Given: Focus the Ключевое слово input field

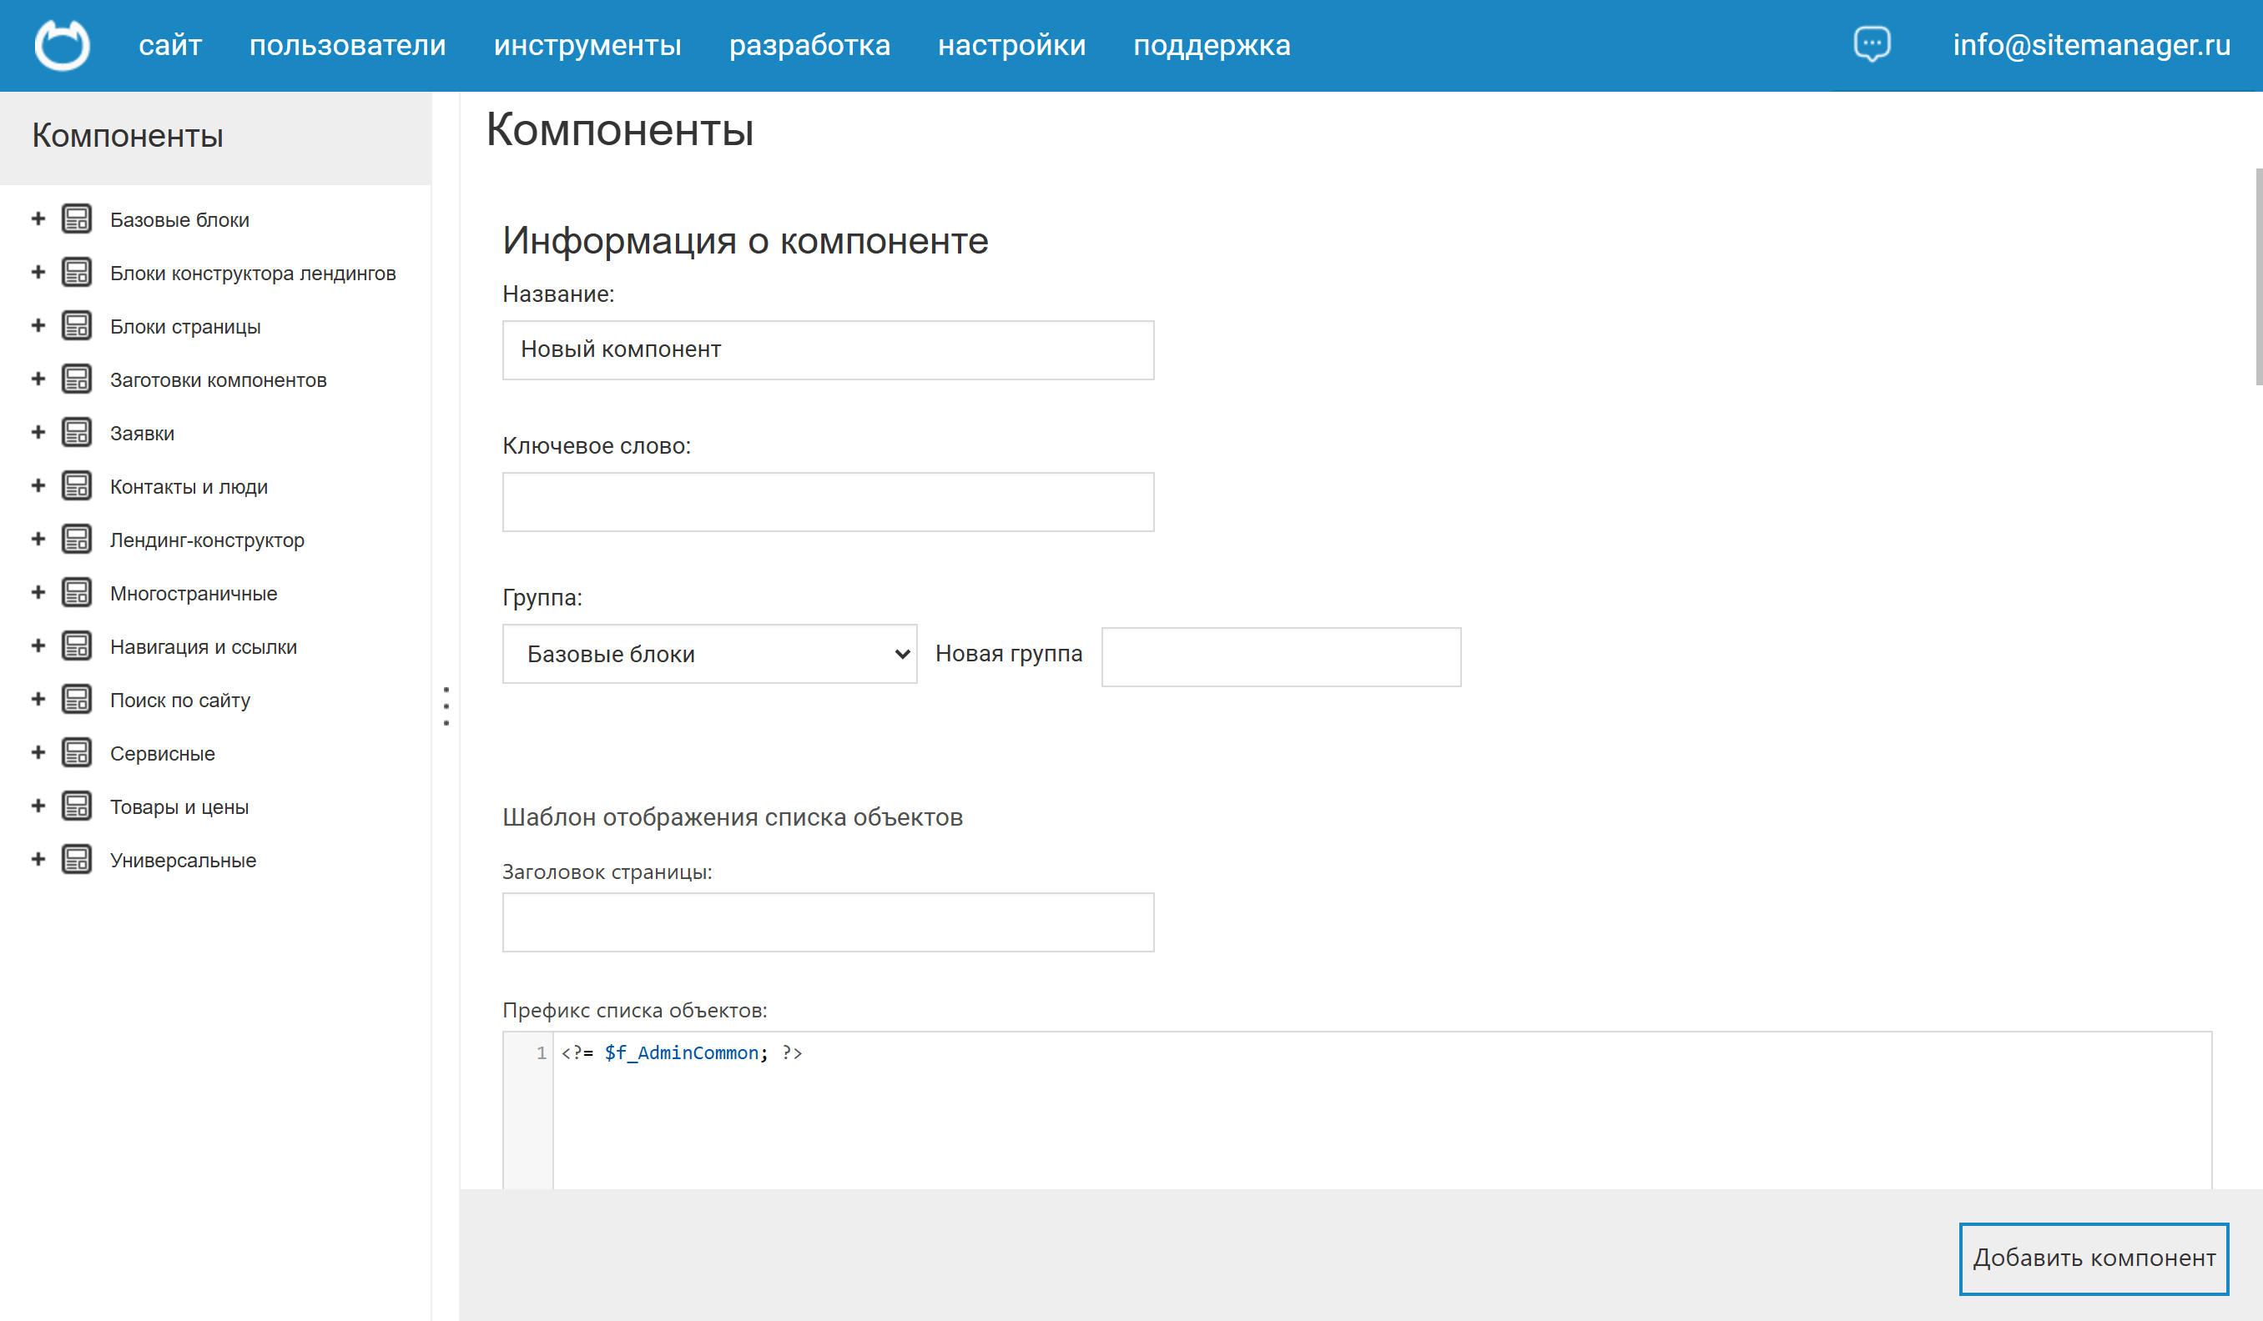Looking at the screenshot, I should [x=828, y=502].
